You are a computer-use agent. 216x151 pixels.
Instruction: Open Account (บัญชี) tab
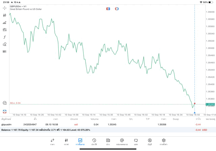point(150,142)
